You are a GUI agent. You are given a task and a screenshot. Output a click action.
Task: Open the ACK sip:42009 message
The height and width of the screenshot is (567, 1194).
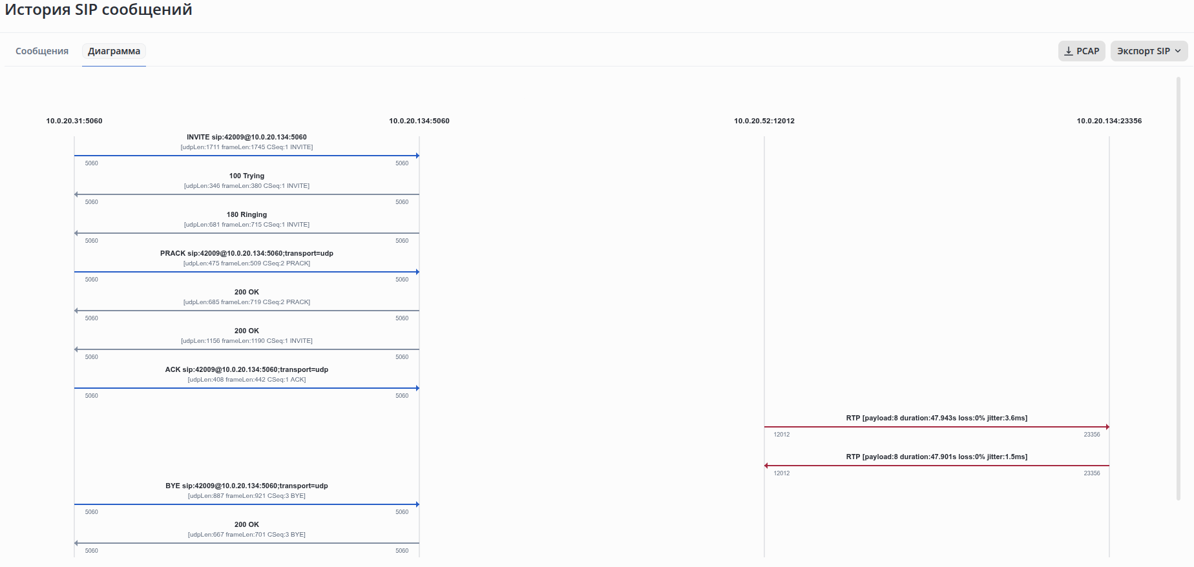246,369
